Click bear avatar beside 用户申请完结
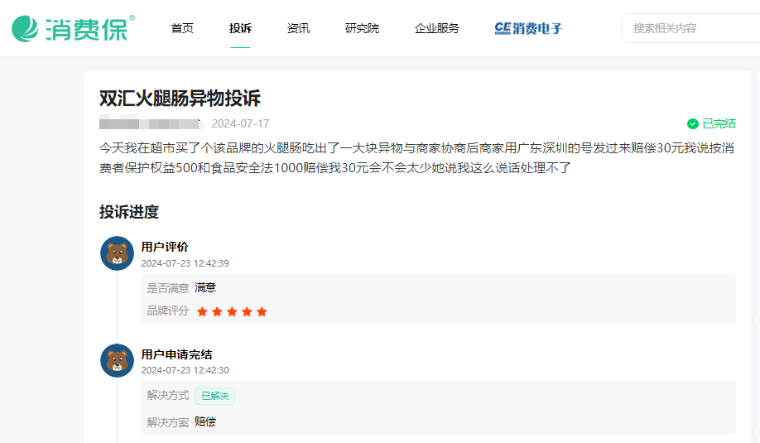This screenshot has width=760, height=443. 117,360
